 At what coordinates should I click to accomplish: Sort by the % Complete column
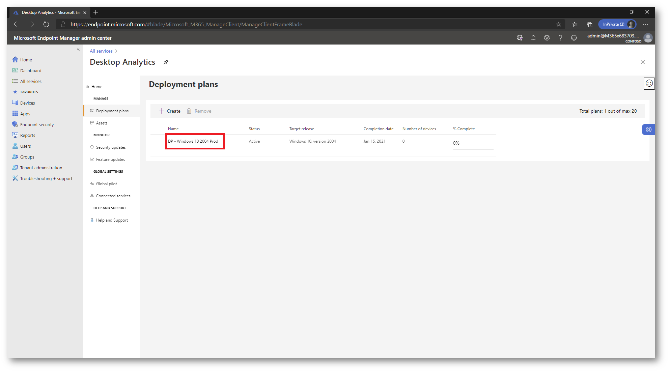click(464, 129)
